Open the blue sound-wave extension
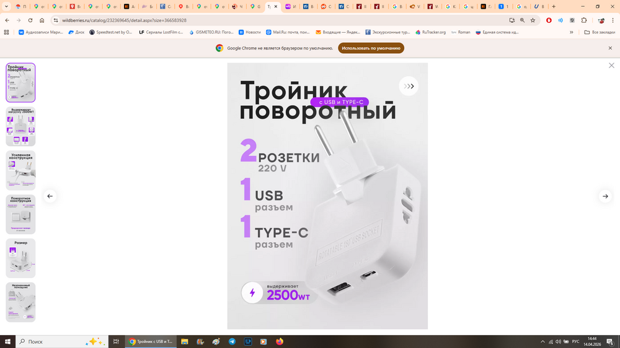Image resolution: width=620 pixels, height=348 pixels. click(560, 20)
